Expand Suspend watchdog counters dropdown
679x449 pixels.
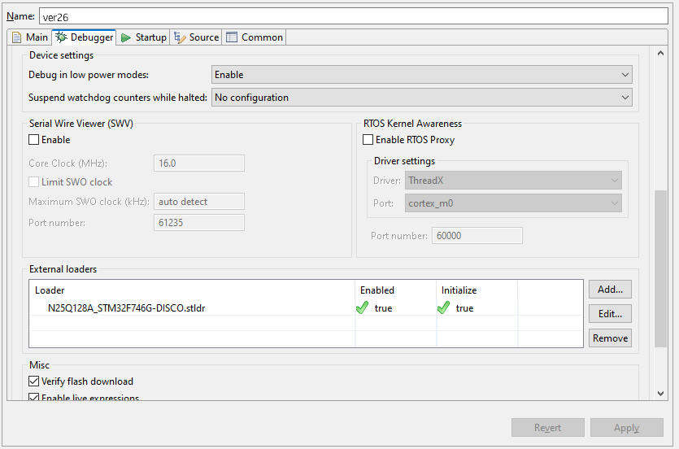tap(421, 98)
